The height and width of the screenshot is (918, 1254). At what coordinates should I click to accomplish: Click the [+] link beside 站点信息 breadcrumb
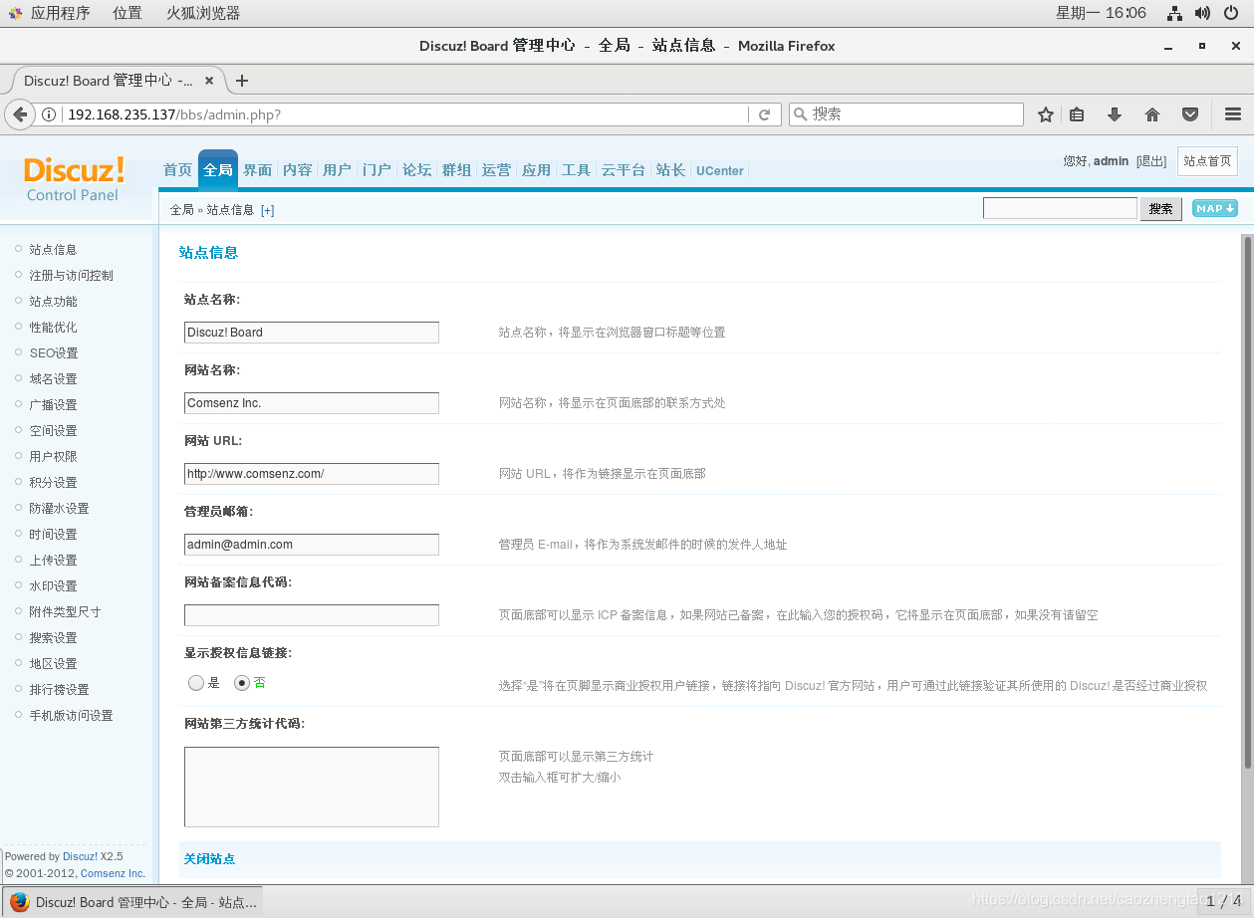pos(267,210)
